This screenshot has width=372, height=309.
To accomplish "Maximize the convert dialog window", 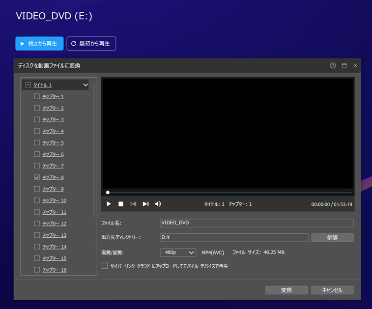I will [344, 65].
